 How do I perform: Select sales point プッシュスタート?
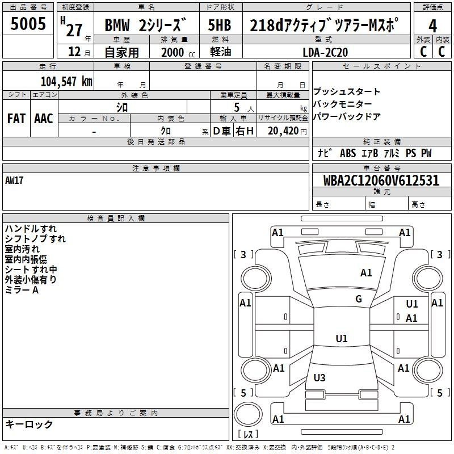(347, 92)
